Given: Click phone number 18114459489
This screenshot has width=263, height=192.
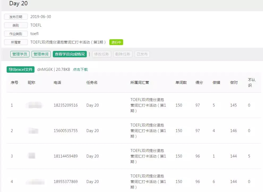Looking at the screenshot, I should [66, 156].
